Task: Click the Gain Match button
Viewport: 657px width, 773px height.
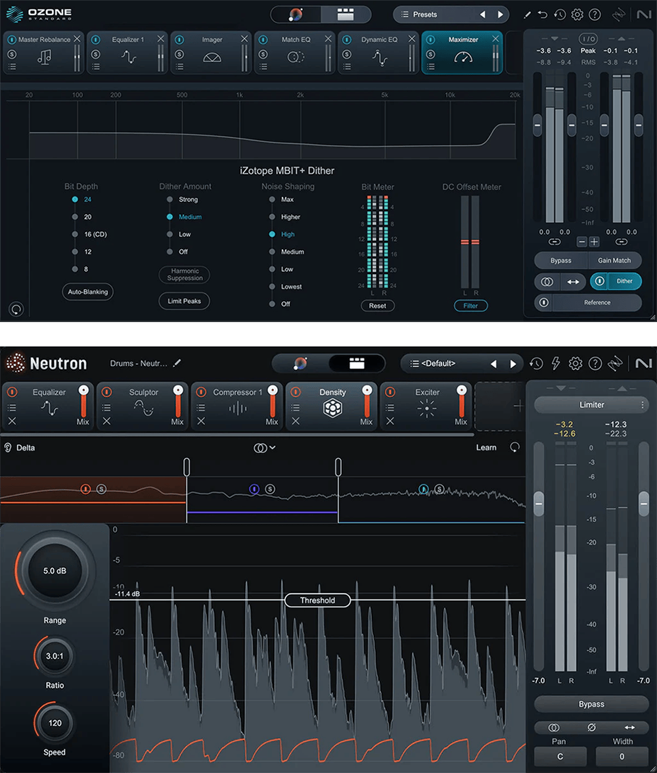Action: (x=614, y=260)
